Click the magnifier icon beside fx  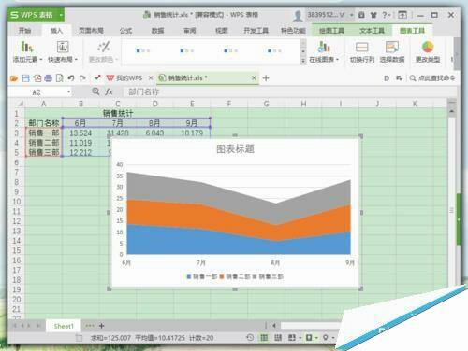click(95, 91)
